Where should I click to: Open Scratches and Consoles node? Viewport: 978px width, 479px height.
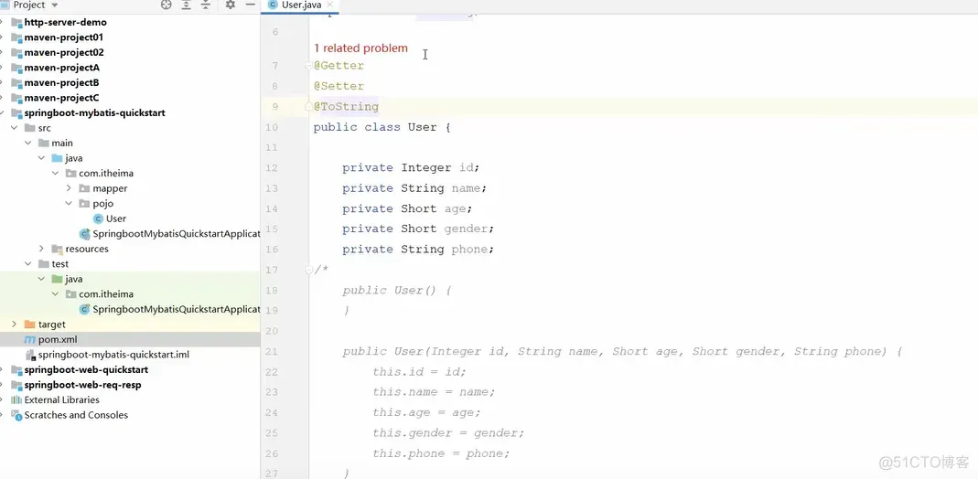point(76,415)
